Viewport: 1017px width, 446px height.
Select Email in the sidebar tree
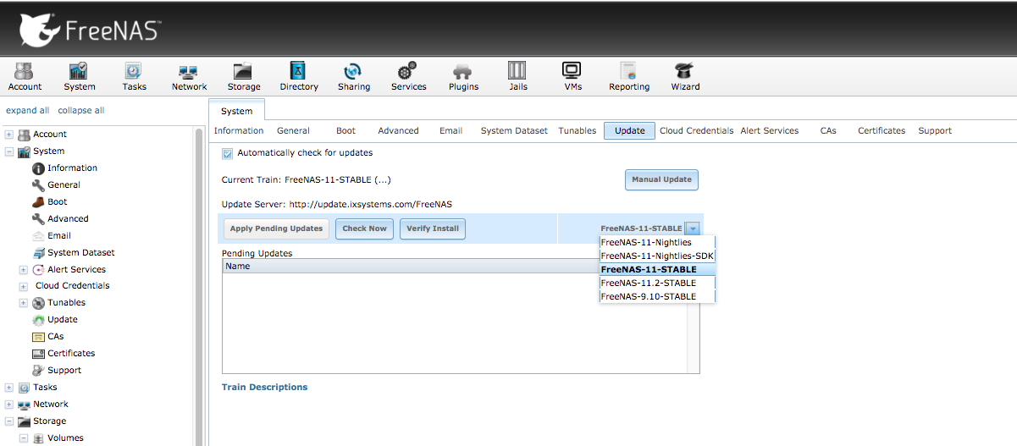point(59,235)
